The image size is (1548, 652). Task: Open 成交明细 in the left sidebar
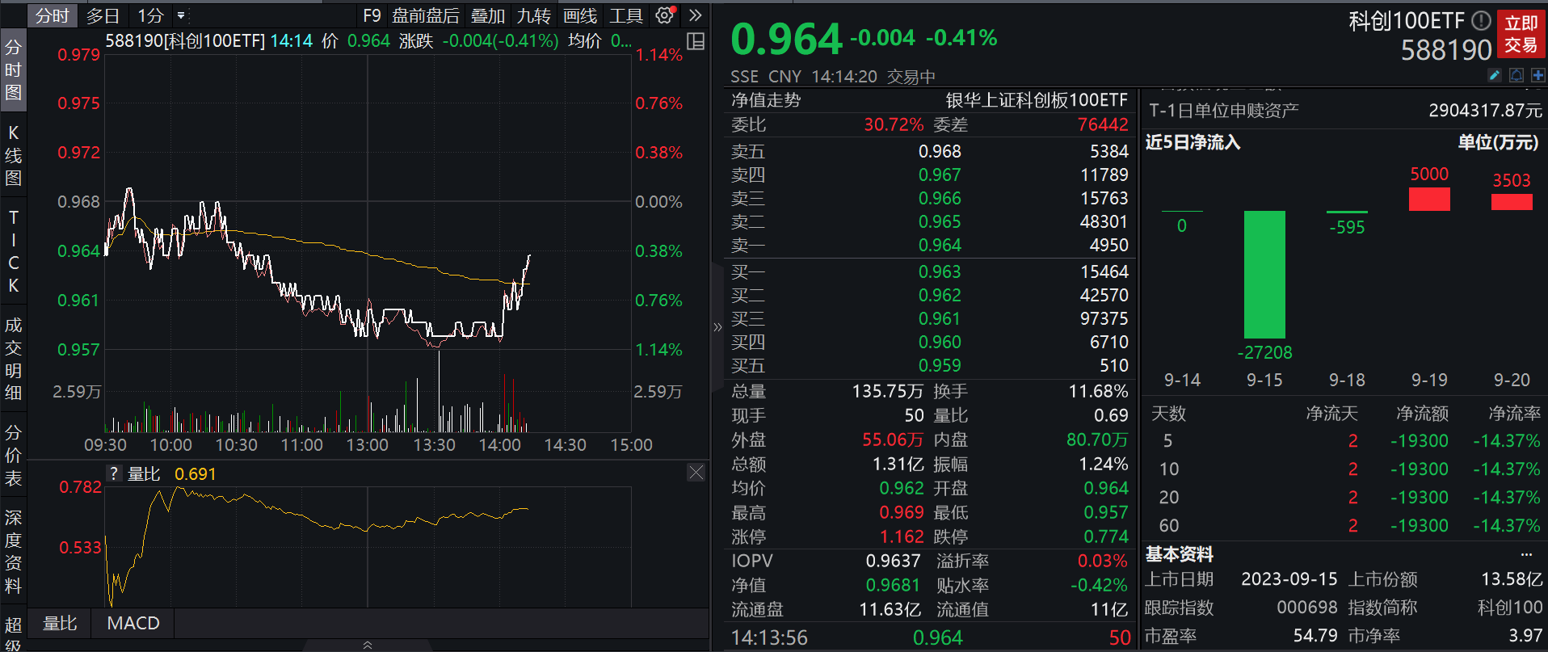pyautogui.click(x=13, y=359)
